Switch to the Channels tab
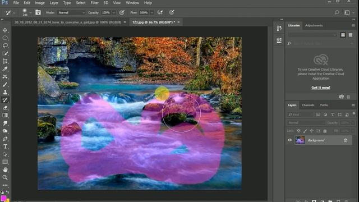The image size is (359, 202). pyautogui.click(x=308, y=105)
